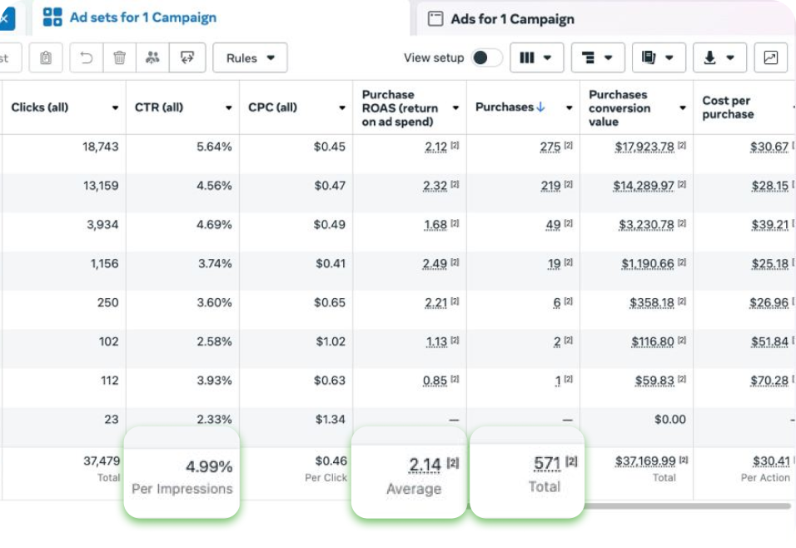The height and width of the screenshot is (548, 796).
Task: Click the clipboard paste icon in toolbar
Action: pos(46,57)
